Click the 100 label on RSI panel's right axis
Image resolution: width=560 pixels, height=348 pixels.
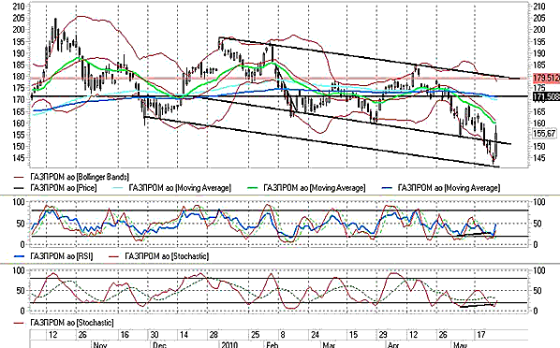coord(539,202)
